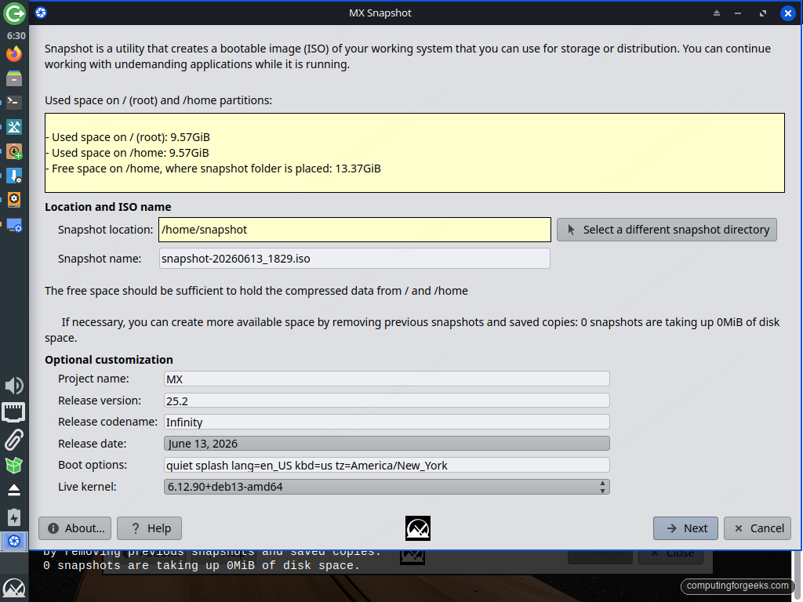Click the Snapshot location field

(354, 230)
